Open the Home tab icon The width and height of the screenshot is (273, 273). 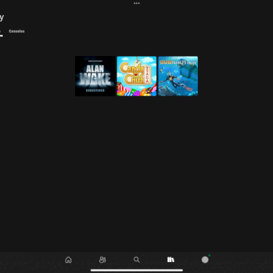point(68,259)
